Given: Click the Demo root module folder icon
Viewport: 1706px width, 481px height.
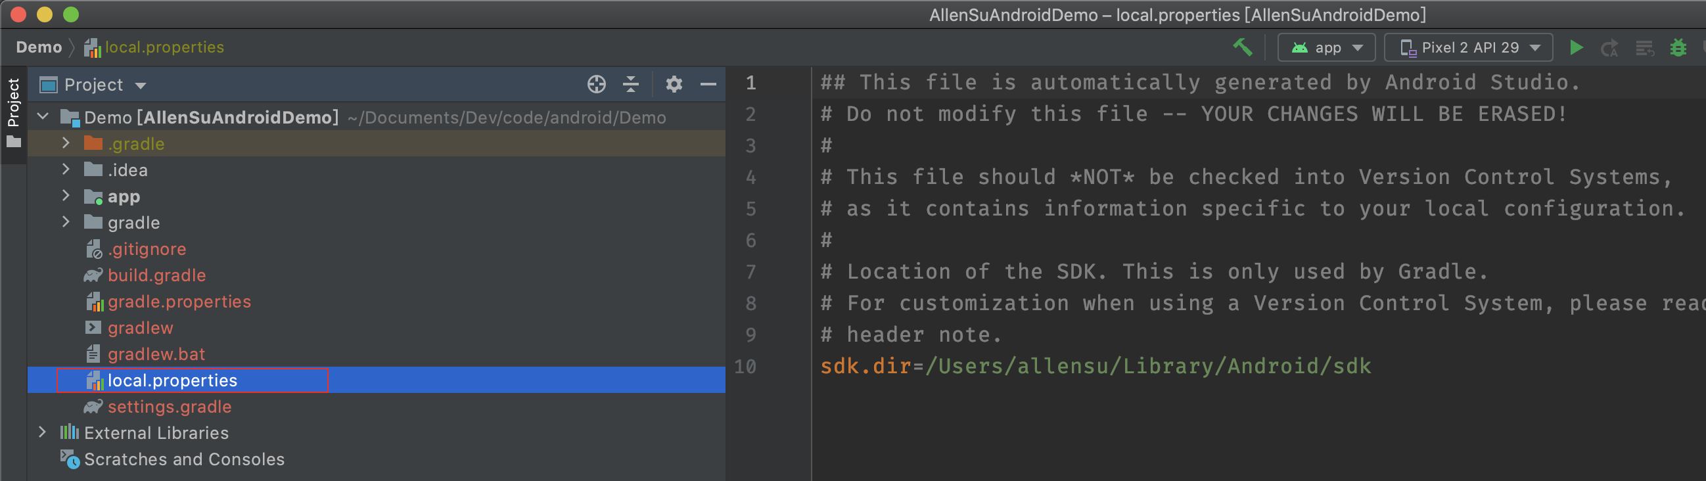Looking at the screenshot, I should [70, 118].
